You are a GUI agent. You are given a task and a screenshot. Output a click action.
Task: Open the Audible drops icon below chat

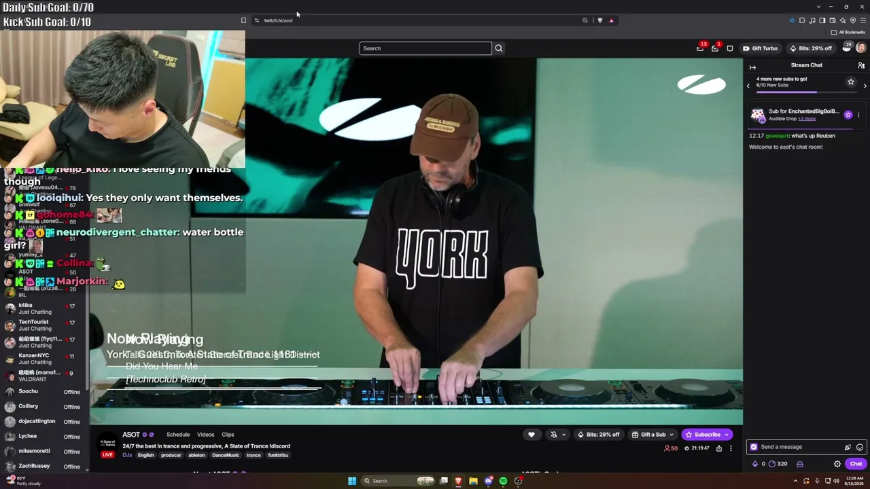pyautogui.click(x=800, y=464)
